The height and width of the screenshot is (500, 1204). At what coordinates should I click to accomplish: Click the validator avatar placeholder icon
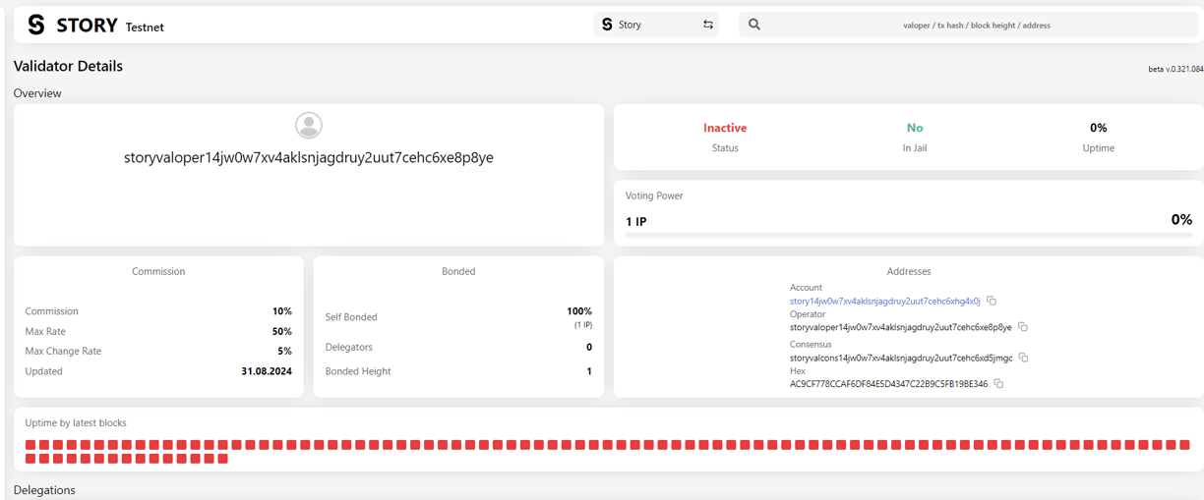(309, 125)
